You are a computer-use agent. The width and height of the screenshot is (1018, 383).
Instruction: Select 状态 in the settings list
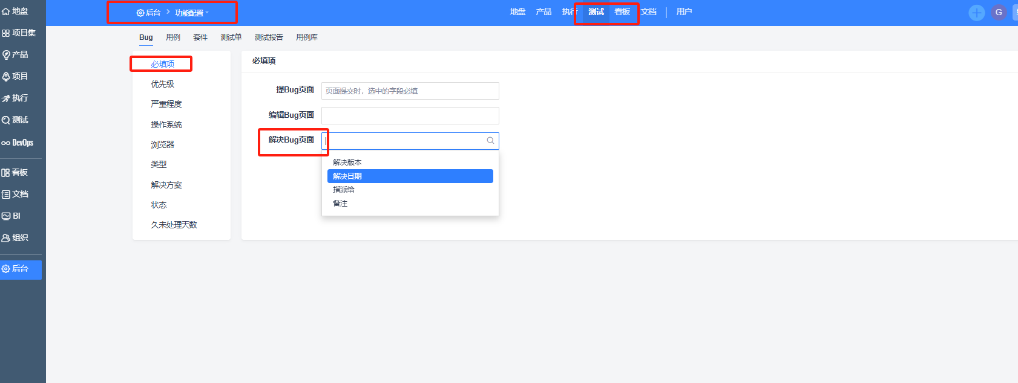pyautogui.click(x=159, y=205)
